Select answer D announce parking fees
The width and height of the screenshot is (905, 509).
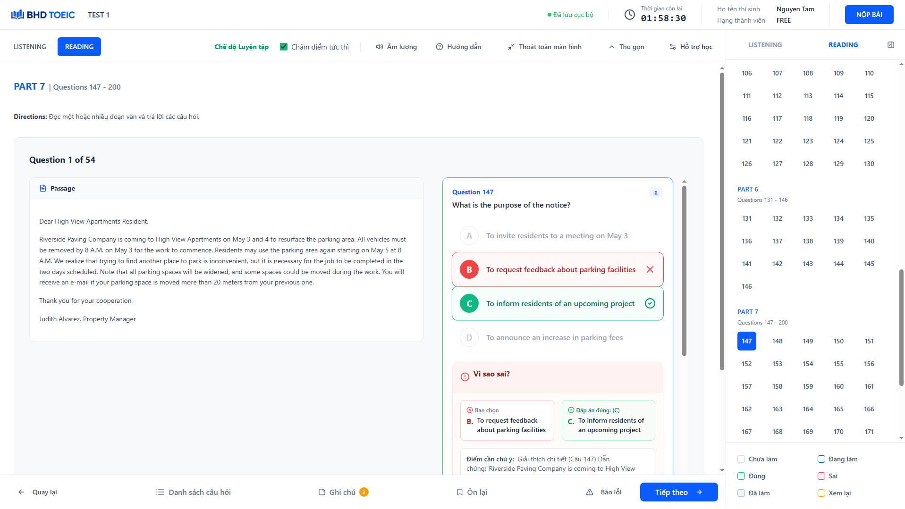pyautogui.click(x=558, y=337)
